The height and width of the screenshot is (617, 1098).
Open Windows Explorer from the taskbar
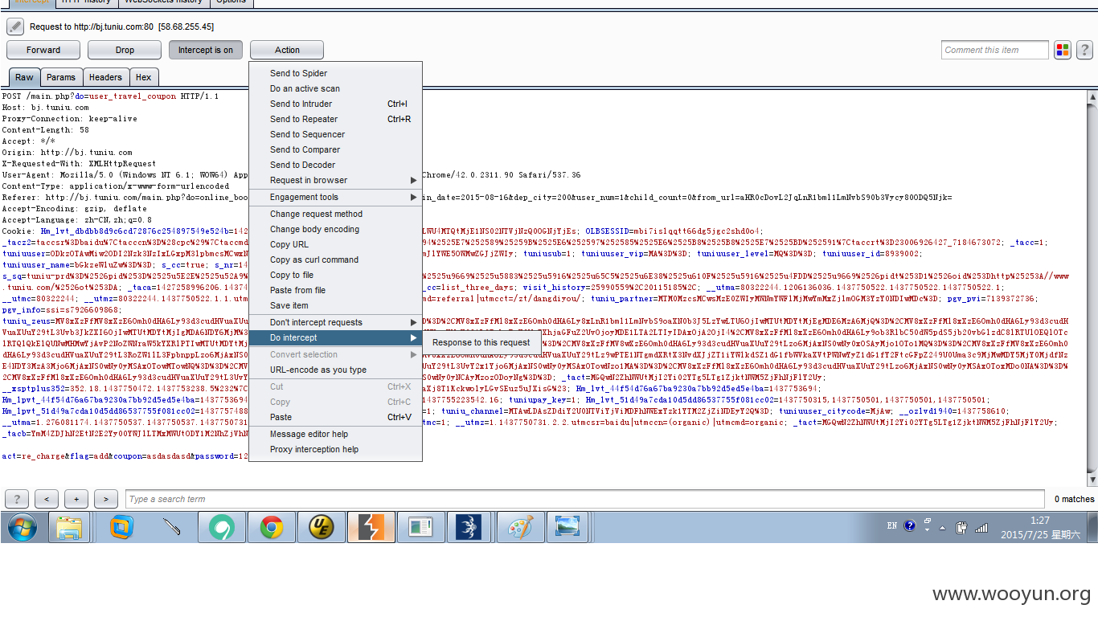(x=69, y=527)
